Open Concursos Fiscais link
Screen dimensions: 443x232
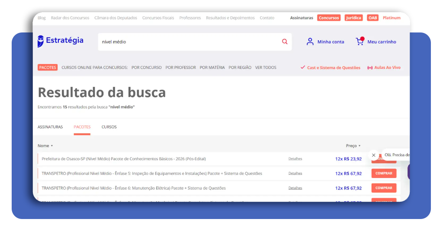tap(158, 18)
